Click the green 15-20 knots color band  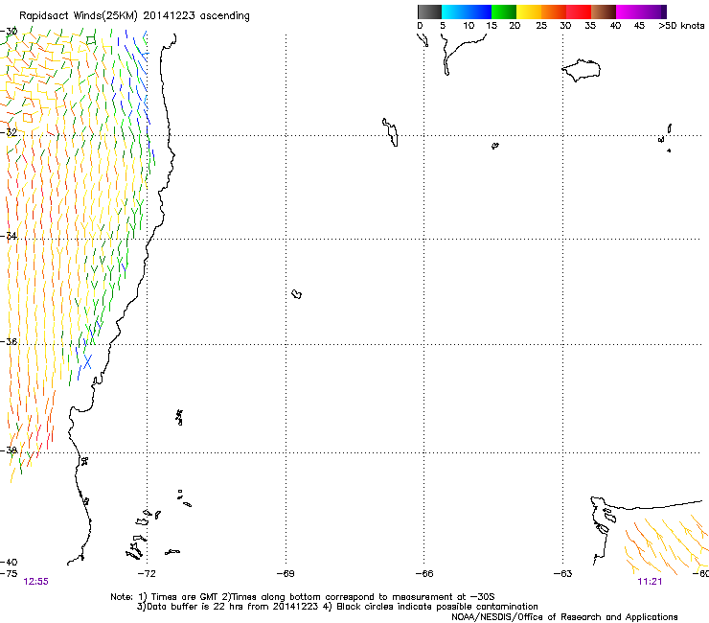point(504,12)
